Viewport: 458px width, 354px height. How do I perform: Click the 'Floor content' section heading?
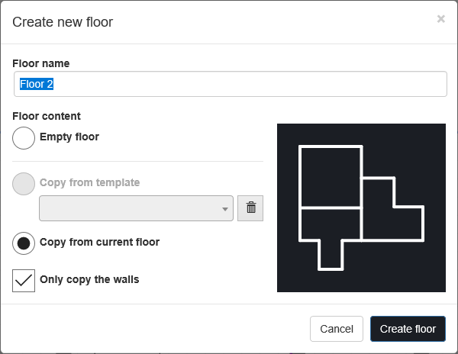[47, 117]
